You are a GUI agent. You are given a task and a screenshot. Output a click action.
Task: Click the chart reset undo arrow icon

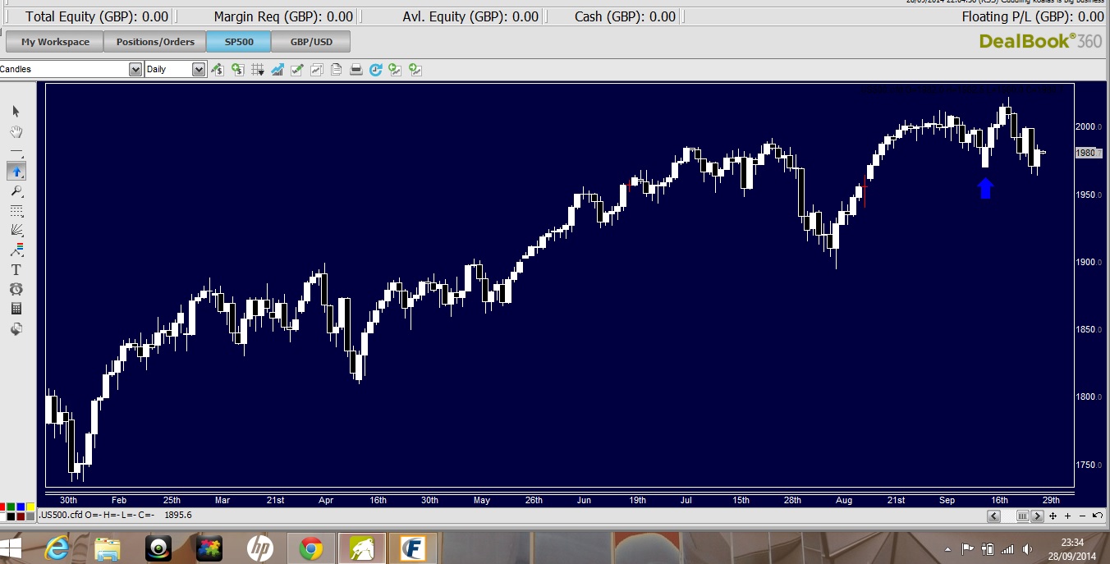(1097, 516)
